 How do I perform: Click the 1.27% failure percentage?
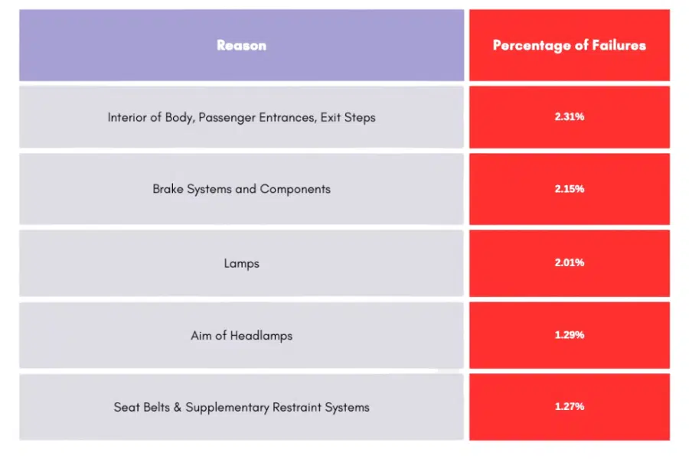coord(569,406)
